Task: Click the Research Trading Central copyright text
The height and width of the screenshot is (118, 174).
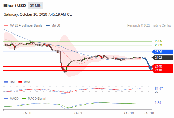Action: click(x=149, y=26)
